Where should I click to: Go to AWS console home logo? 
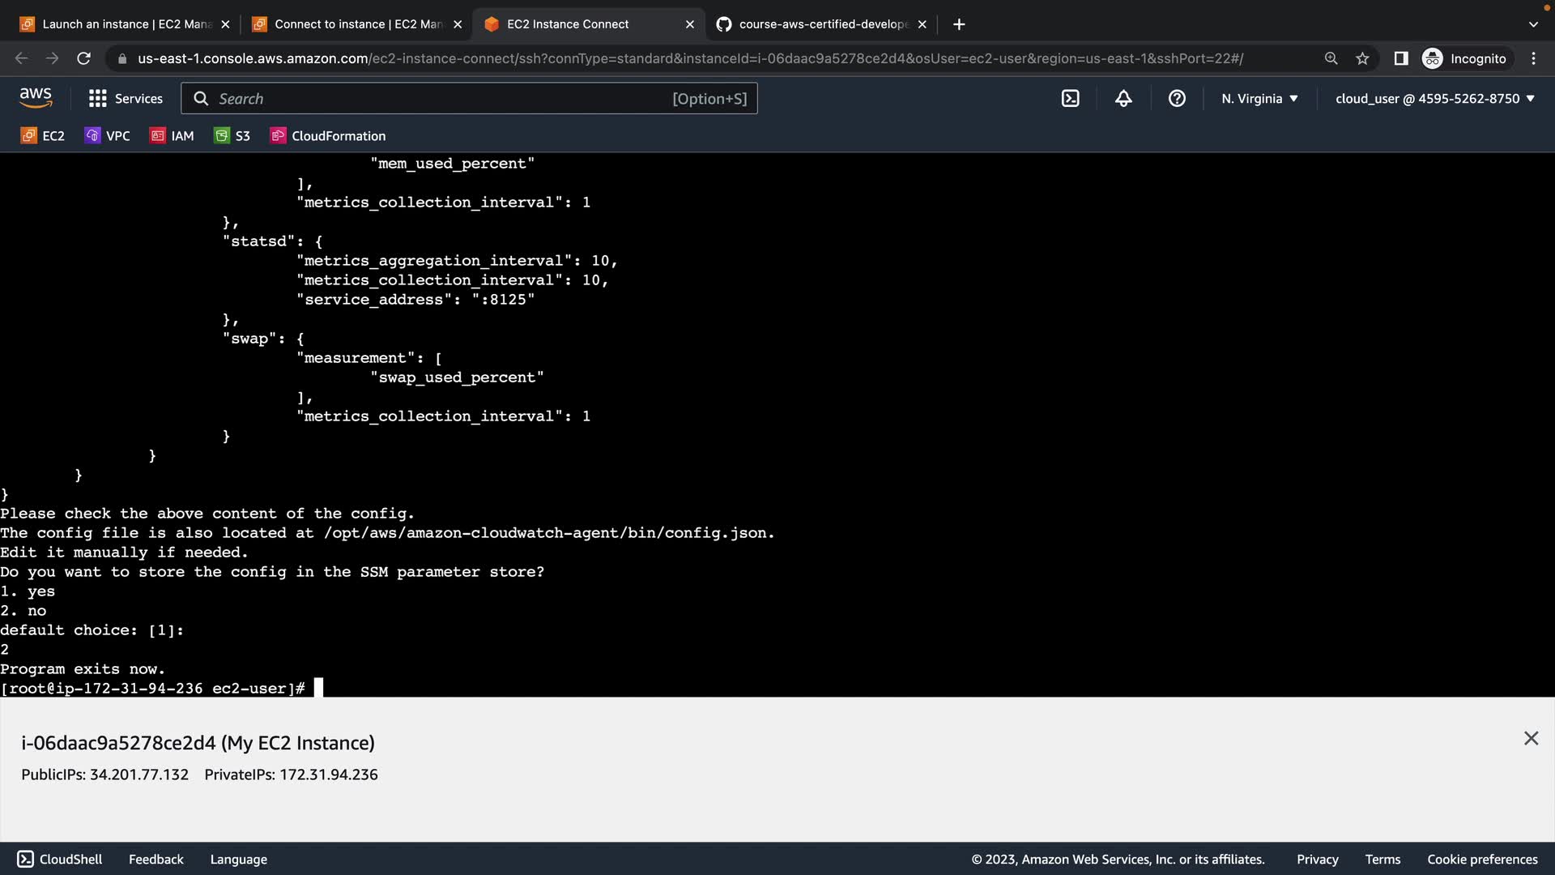[36, 98]
